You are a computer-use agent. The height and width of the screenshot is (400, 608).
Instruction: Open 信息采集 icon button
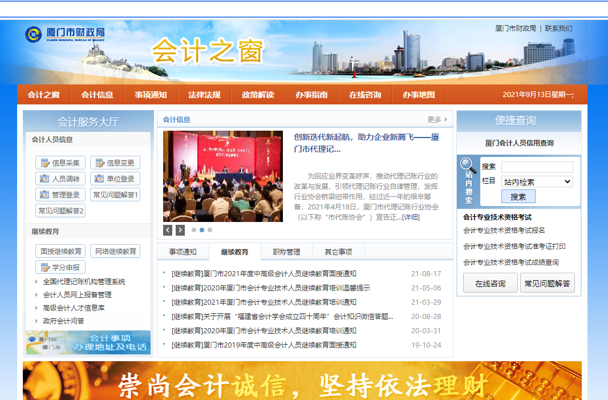coord(60,163)
